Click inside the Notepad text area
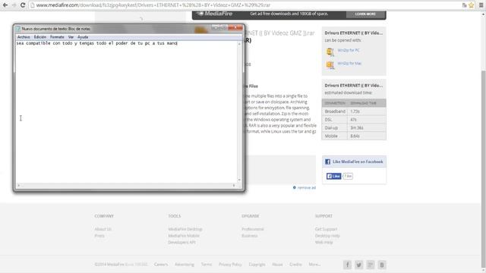486x273 pixels. click(x=127, y=111)
